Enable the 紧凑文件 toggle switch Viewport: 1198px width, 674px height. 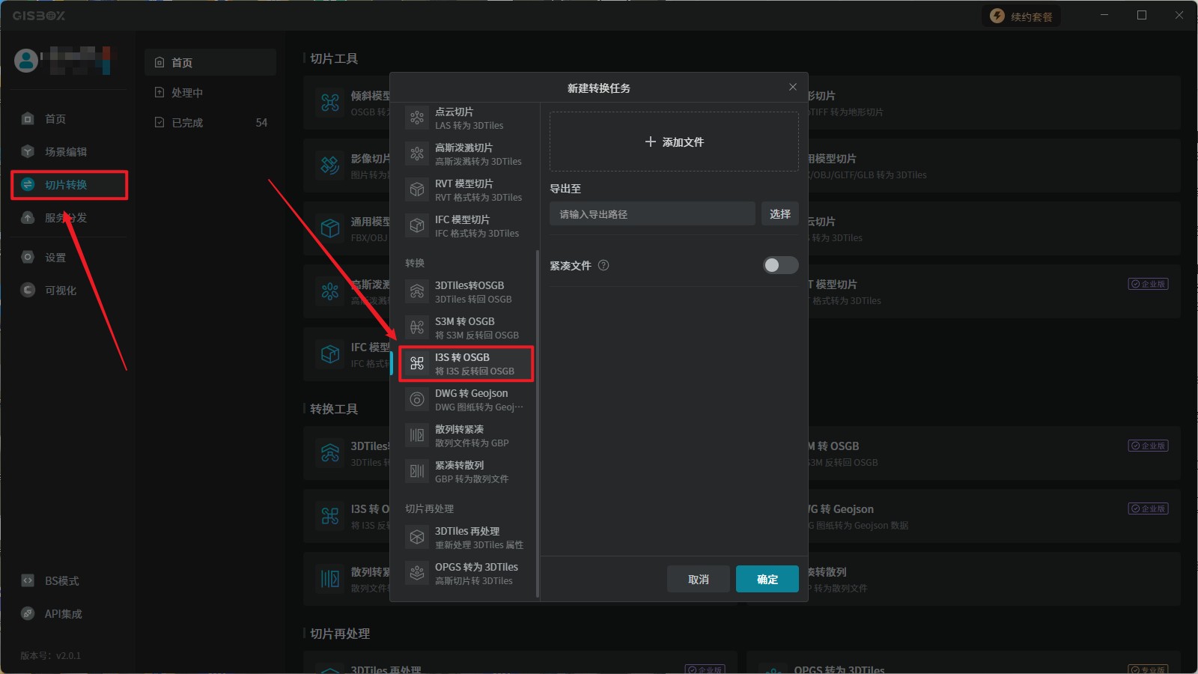tap(780, 265)
